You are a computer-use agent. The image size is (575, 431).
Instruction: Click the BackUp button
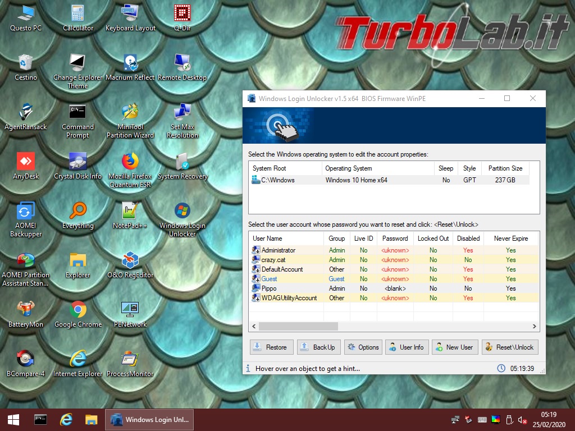[x=319, y=347]
